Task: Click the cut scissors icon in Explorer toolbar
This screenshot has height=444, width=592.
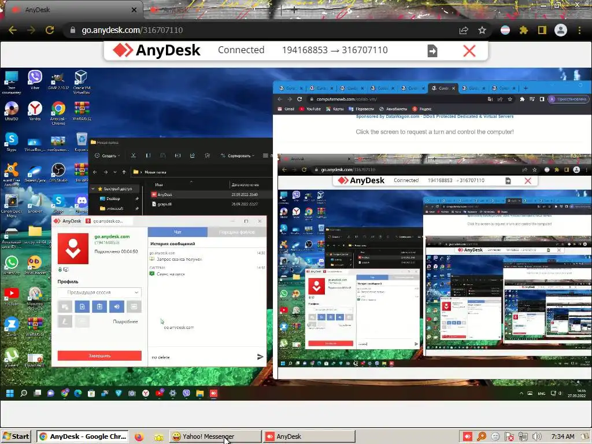Action: [x=134, y=156]
